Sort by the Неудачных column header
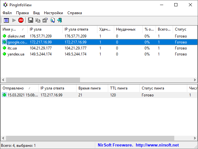 128,29
